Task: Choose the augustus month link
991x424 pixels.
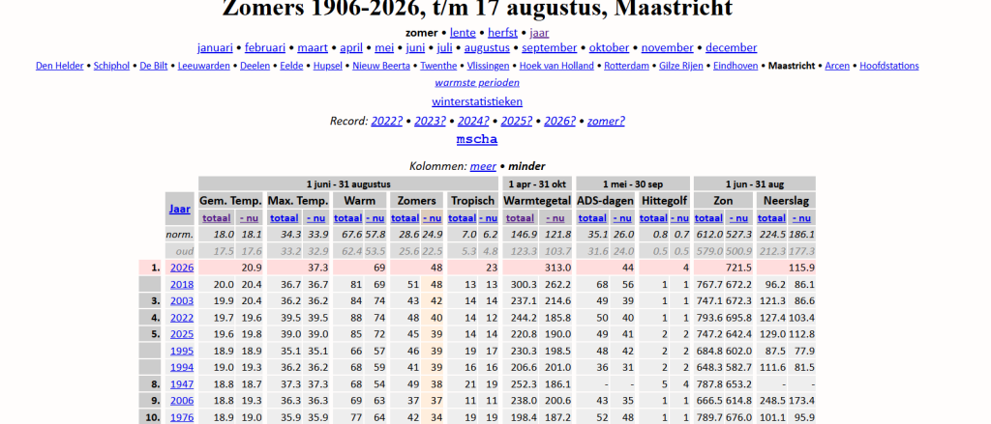Action: point(488,48)
